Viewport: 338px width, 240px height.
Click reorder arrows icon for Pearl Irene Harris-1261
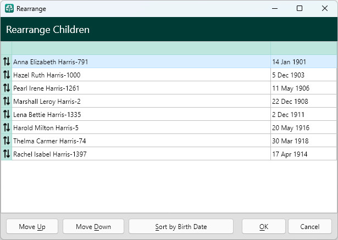7,88
